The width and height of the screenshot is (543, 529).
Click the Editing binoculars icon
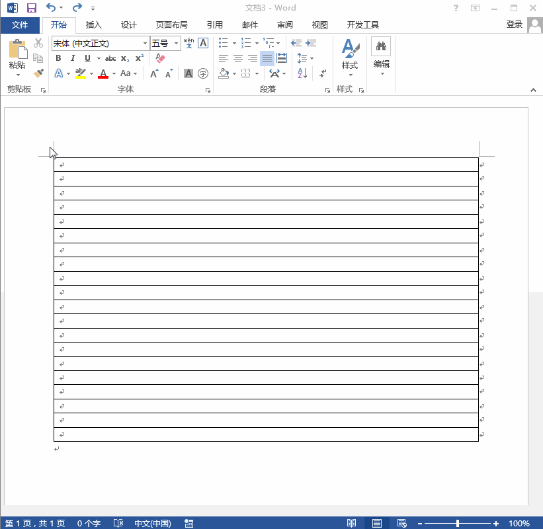tap(381, 46)
